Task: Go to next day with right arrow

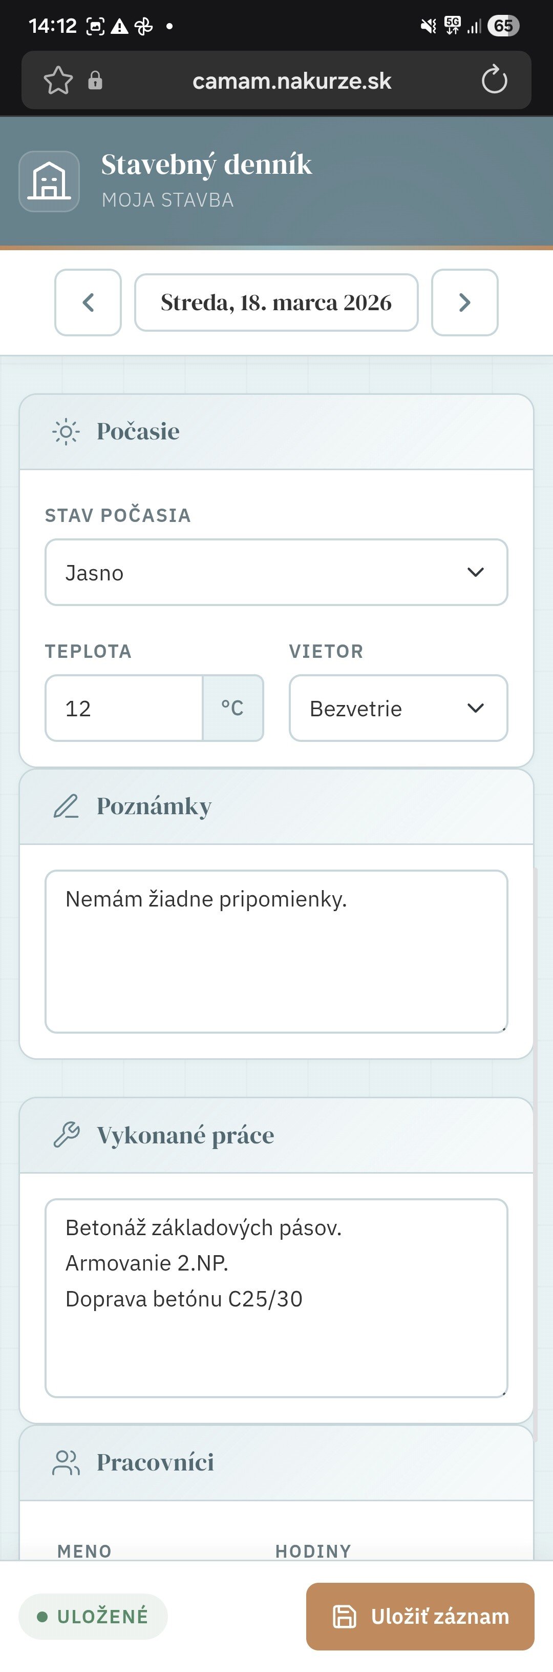Action: click(464, 303)
